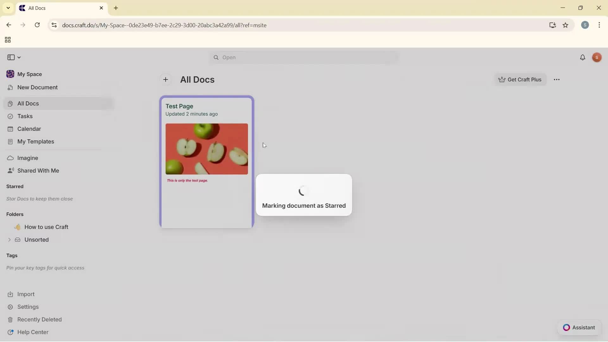Create a new document from the sidebar
The image size is (608, 342).
pos(37,87)
